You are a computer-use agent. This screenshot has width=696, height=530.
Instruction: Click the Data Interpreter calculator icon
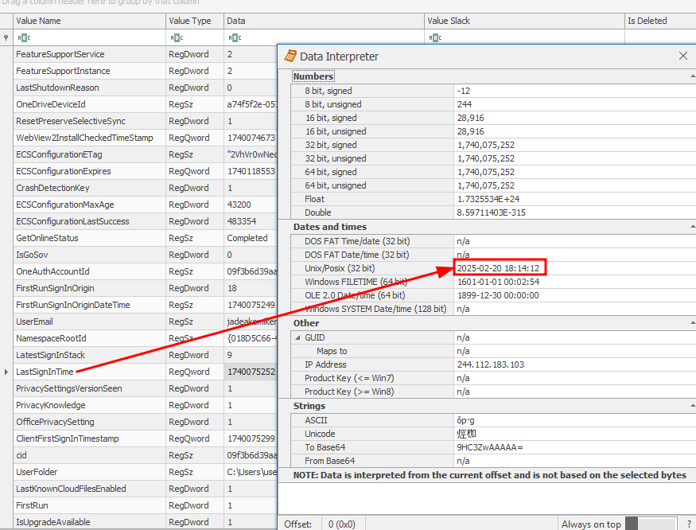290,56
